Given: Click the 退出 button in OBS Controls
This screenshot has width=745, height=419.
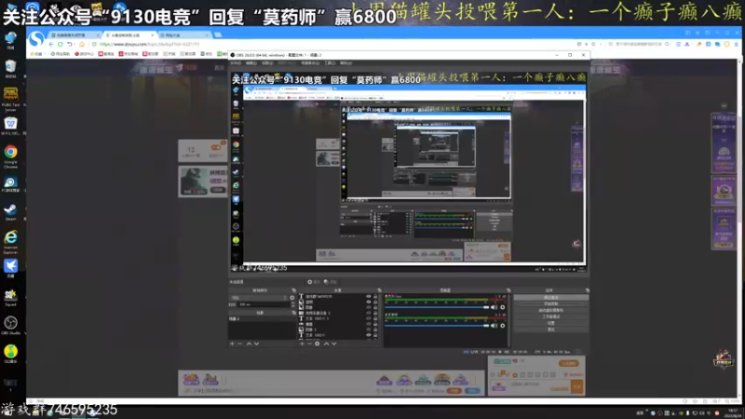Looking at the screenshot, I should (x=551, y=330).
